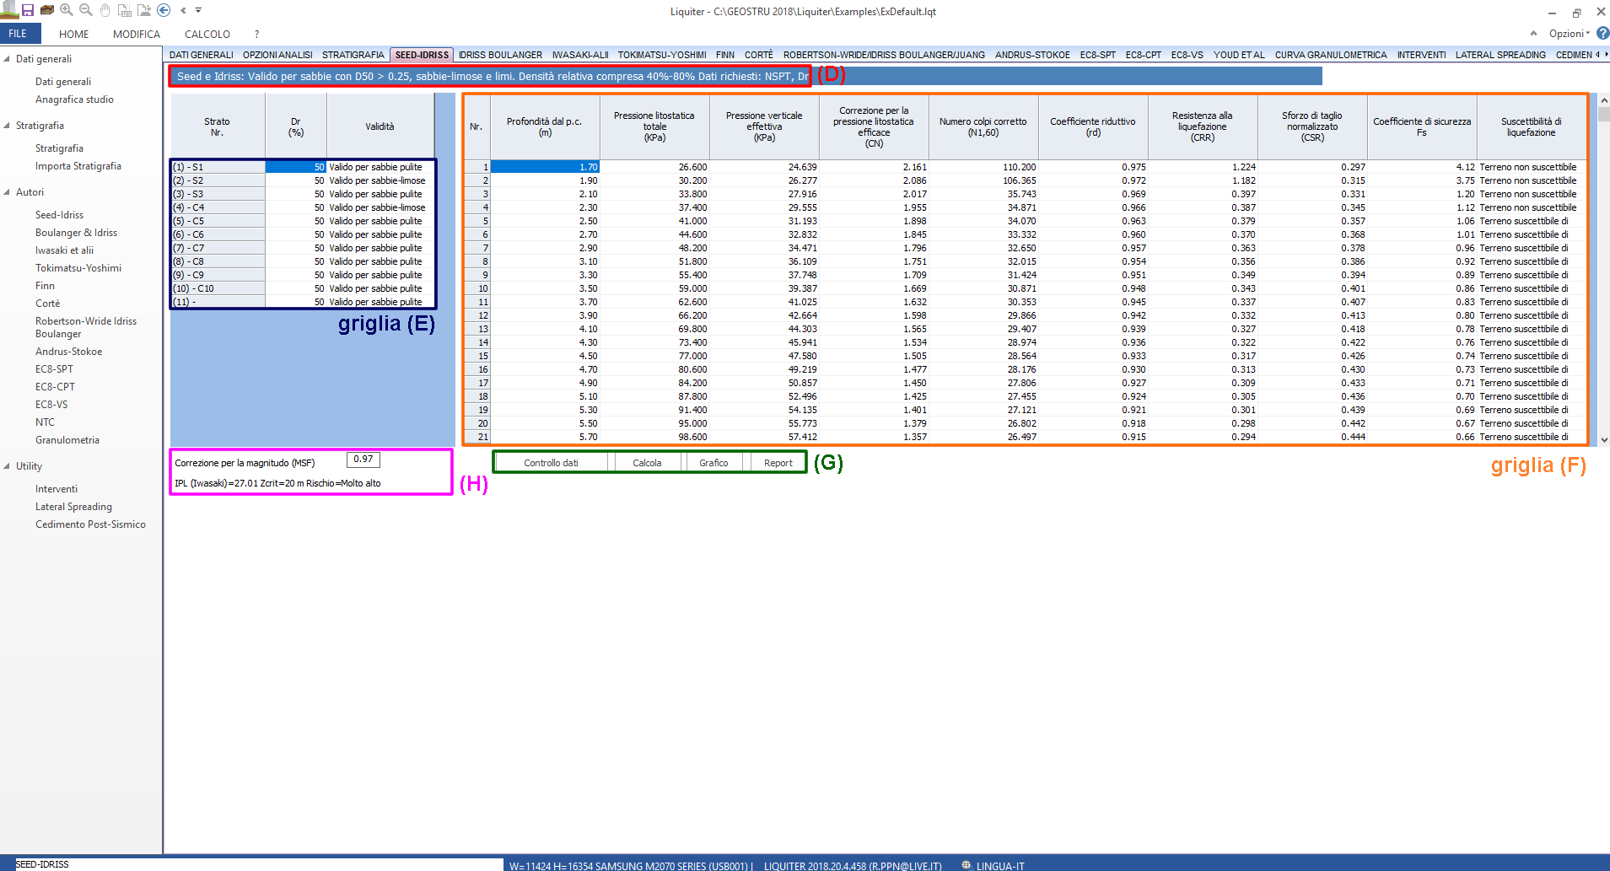Open the quick access toolbar customize arrow

(199, 10)
